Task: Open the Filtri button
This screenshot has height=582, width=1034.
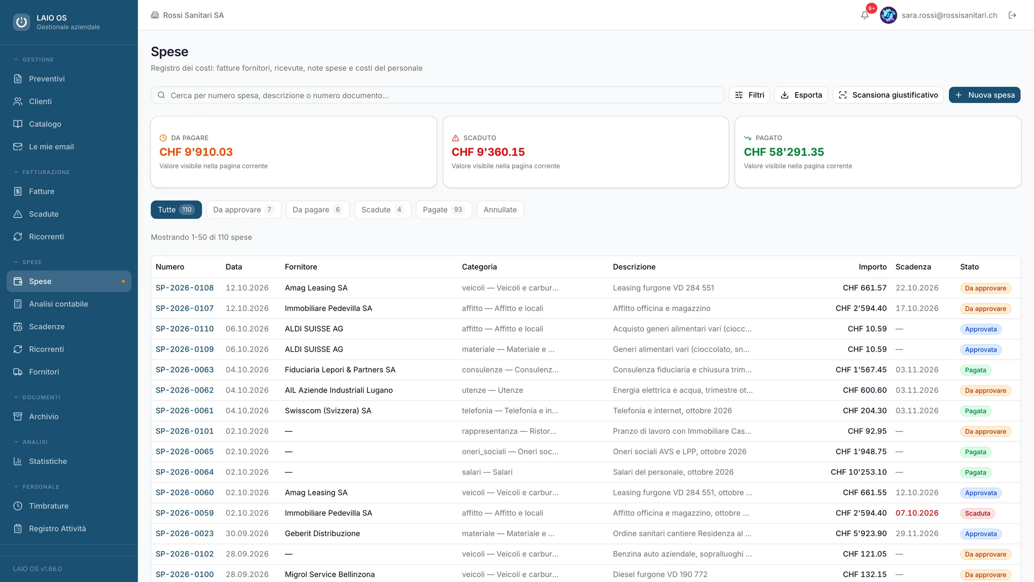Action: pos(749,95)
